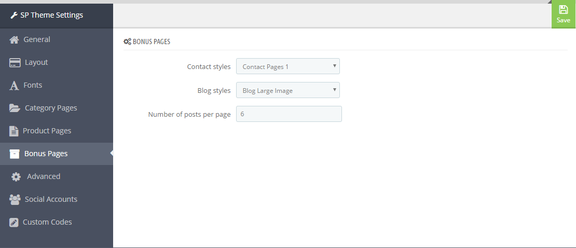Click the home icon for General
The height and width of the screenshot is (248, 576).
click(x=15, y=39)
